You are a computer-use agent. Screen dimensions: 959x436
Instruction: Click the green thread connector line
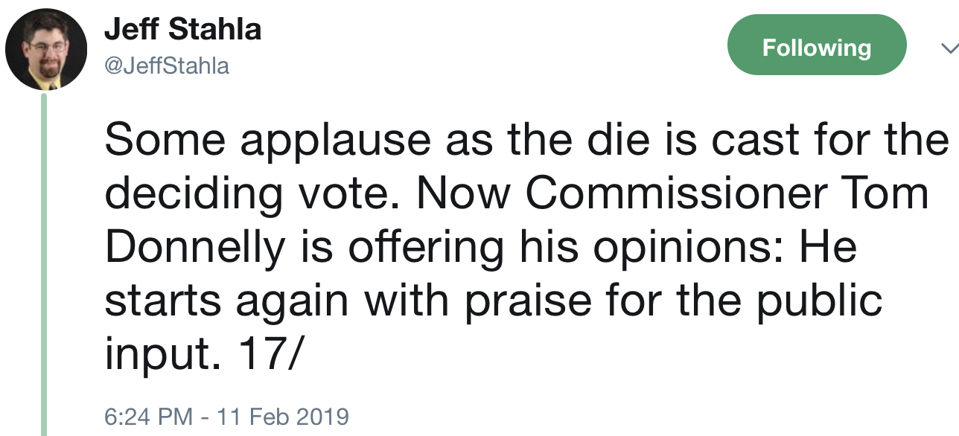44,260
